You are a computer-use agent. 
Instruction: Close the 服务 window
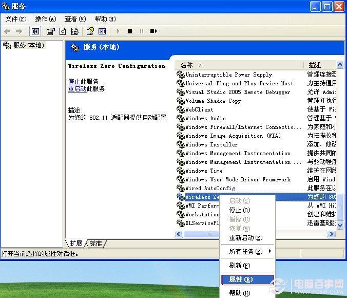[339, 7]
